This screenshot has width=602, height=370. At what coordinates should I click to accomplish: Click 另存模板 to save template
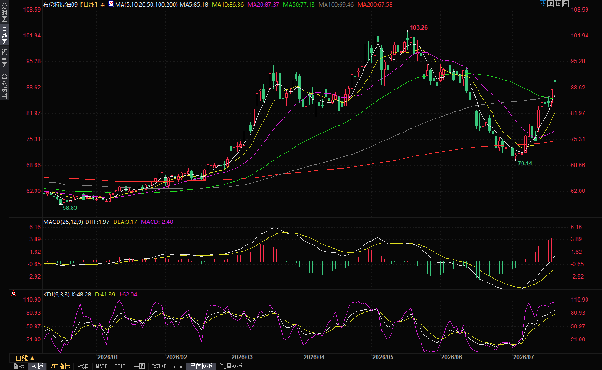click(x=201, y=366)
